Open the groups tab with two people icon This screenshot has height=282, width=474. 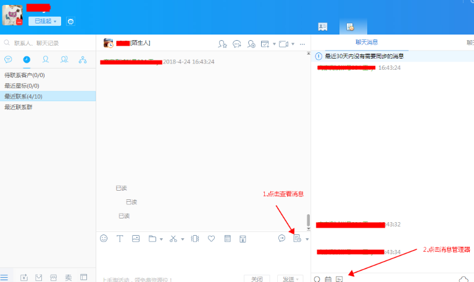click(x=64, y=59)
